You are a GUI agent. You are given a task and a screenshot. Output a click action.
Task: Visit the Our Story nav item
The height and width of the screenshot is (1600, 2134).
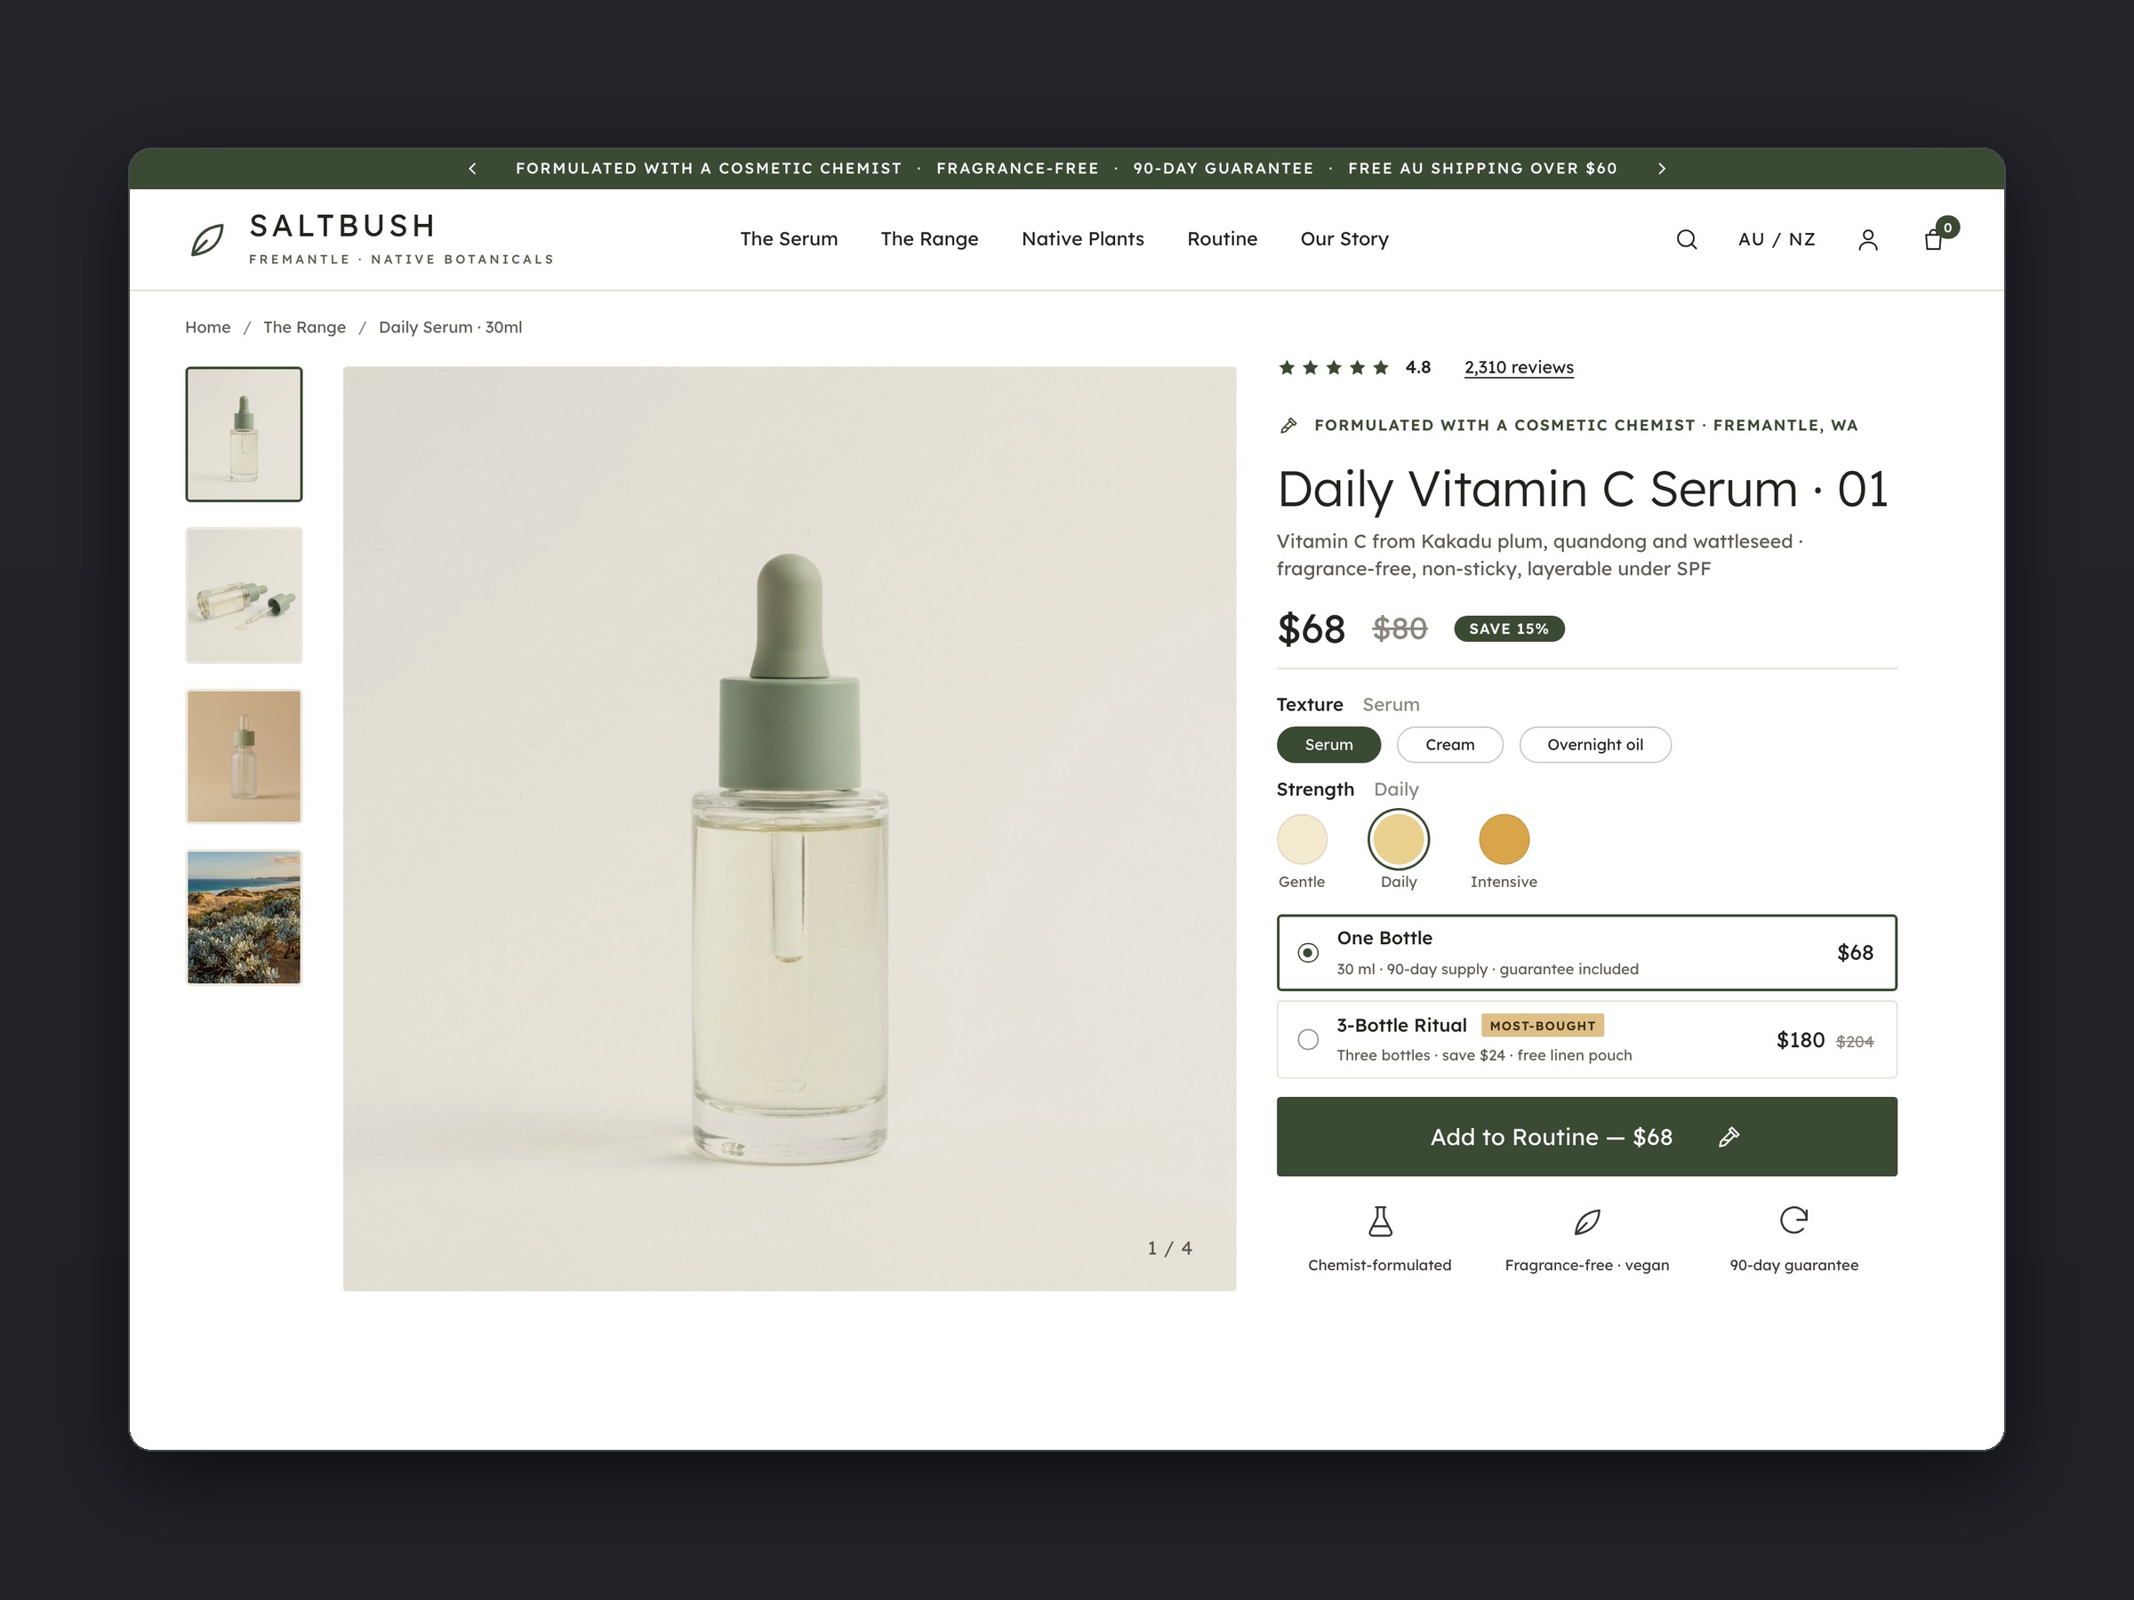pos(1344,239)
